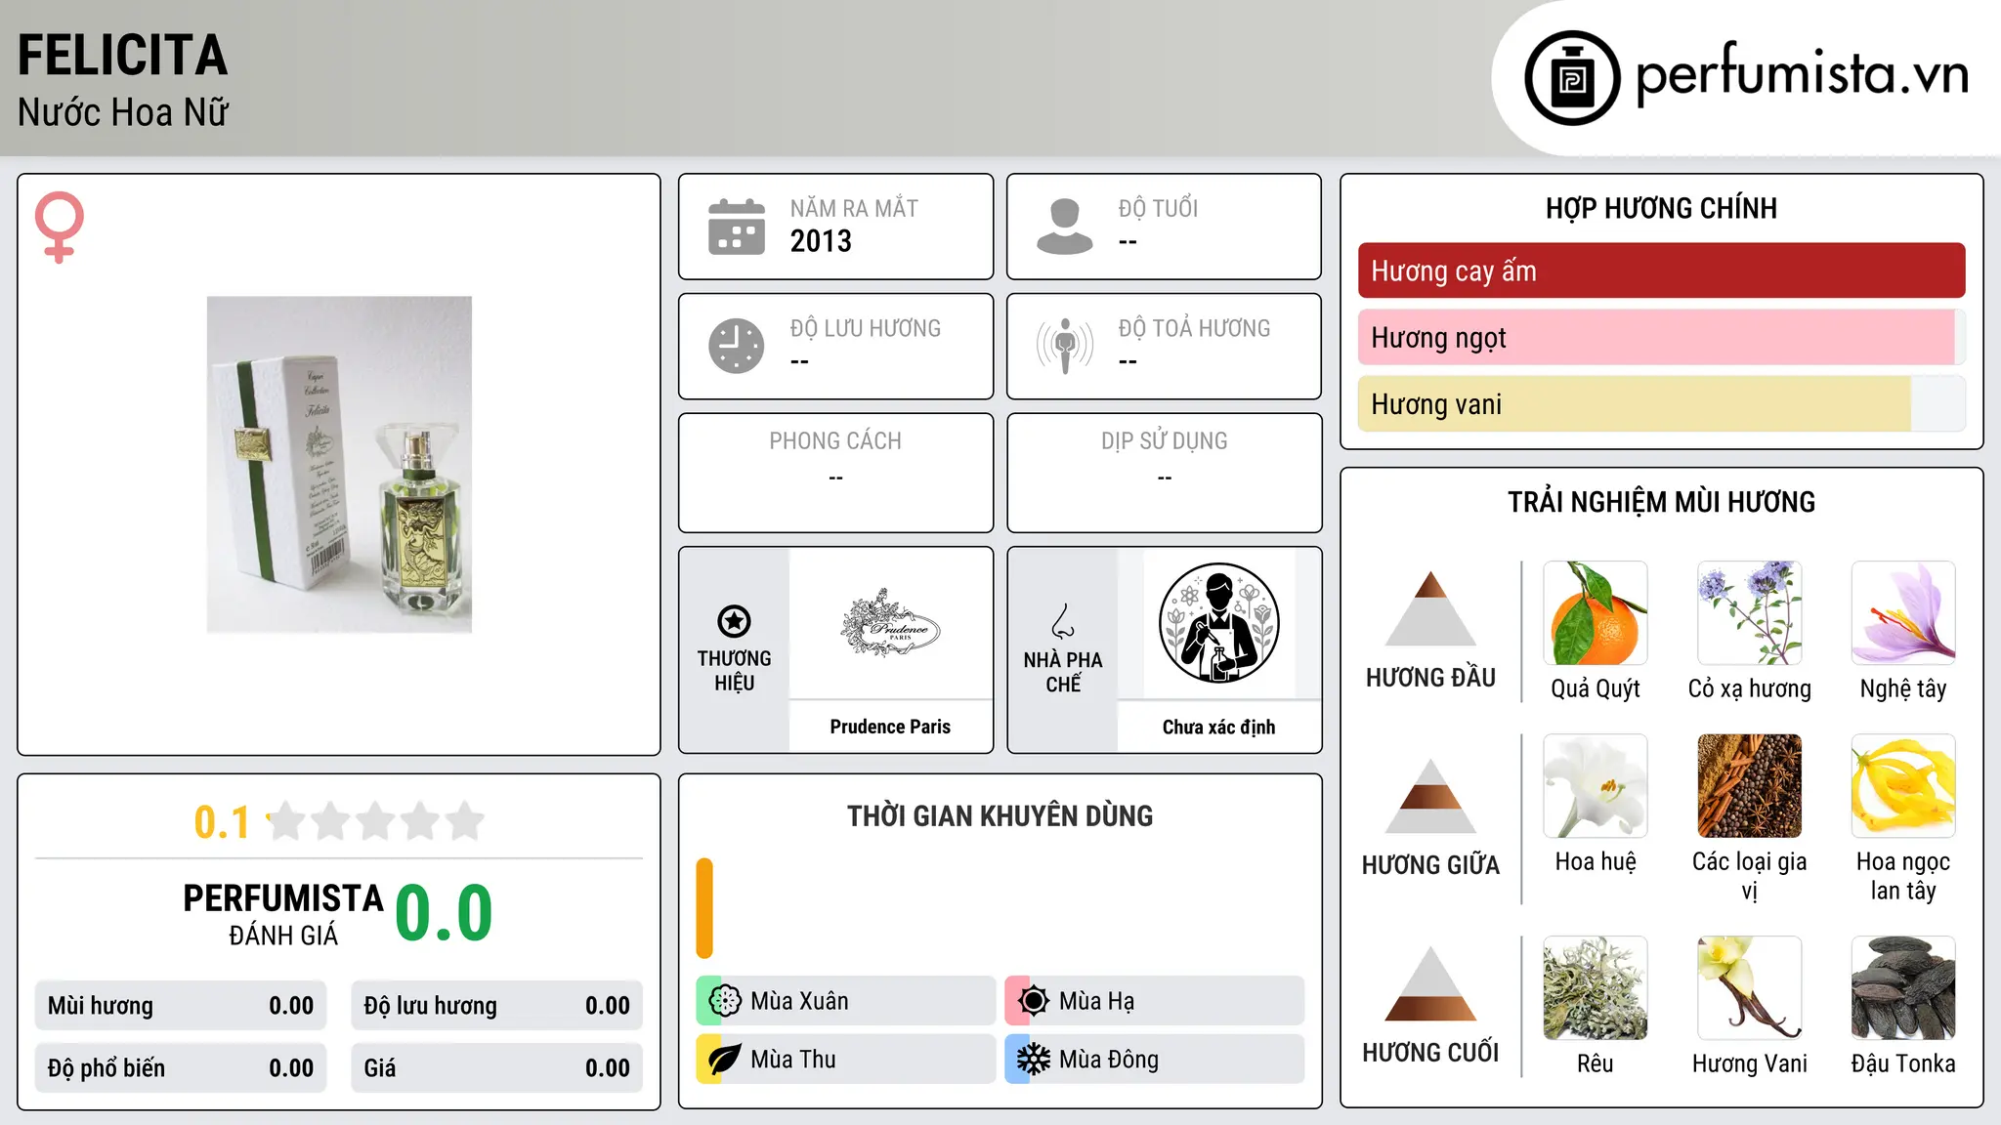This screenshot has height=1125, width=2001.
Task: Click the Phong Cách info card
Action: (835, 473)
